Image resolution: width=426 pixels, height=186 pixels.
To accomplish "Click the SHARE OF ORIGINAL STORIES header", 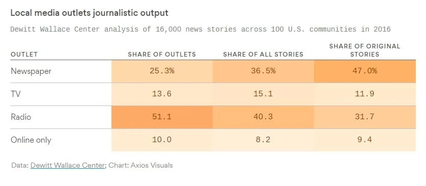I will [x=364, y=50].
